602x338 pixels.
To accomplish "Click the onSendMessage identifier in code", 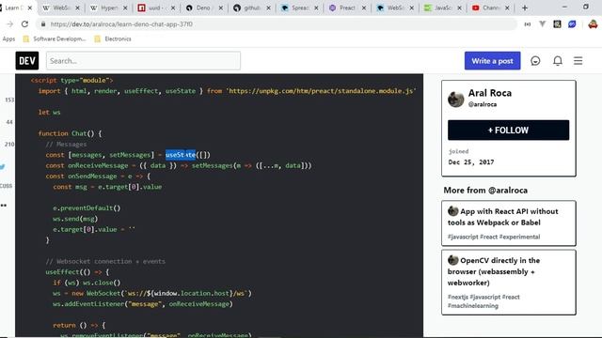I will click(x=92, y=177).
